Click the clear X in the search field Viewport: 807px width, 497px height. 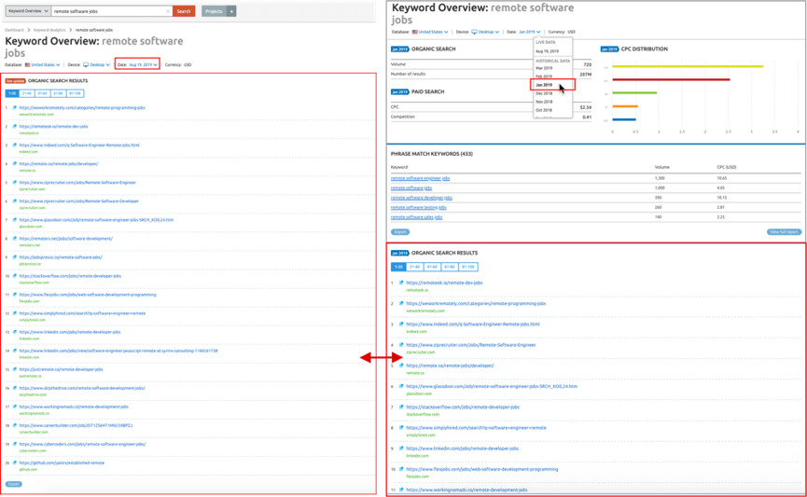coord(168,11)
